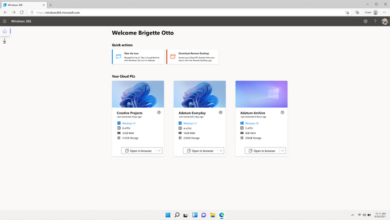
Task: Open Adatum Archive in browser
Action: tap(262, 151)
